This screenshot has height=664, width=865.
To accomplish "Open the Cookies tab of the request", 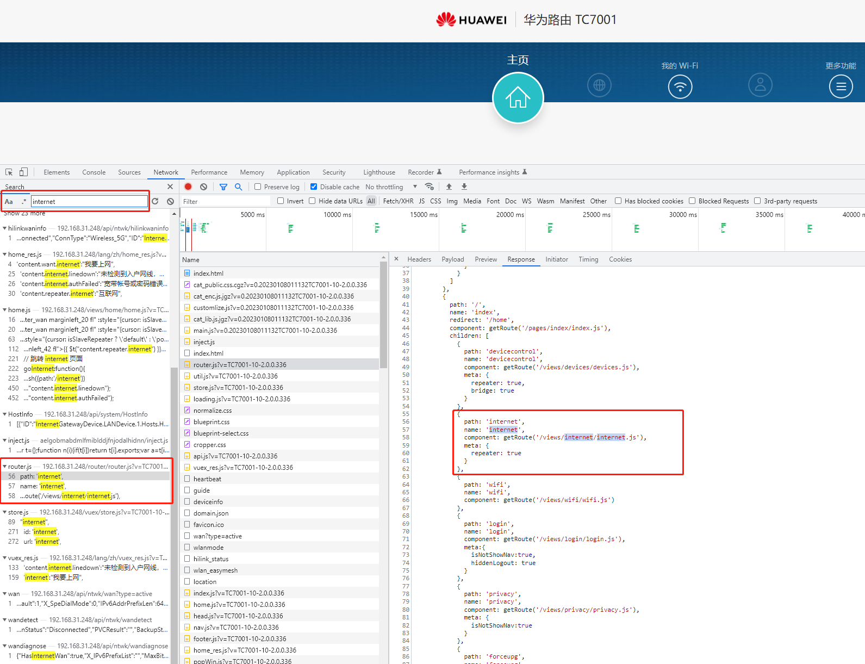I will coord(620,259).
